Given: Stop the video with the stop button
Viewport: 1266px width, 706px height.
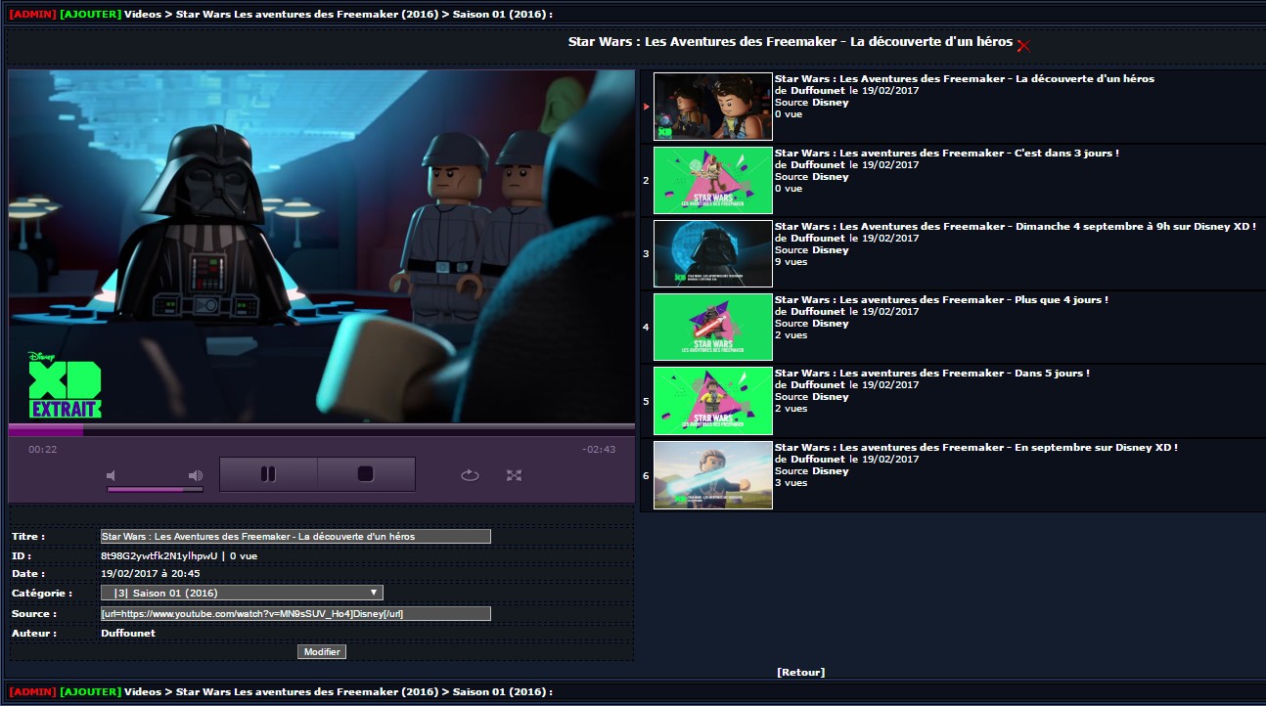Looking at the screenshot, I should point(366,474).
